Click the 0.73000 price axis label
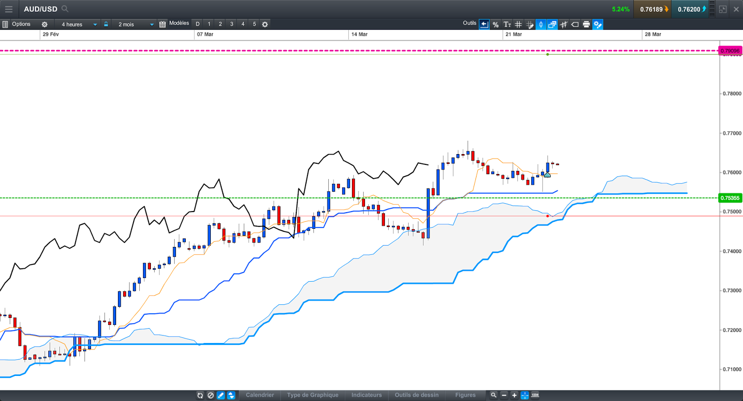This screenshot has height=401, width=743. point(732,291)
